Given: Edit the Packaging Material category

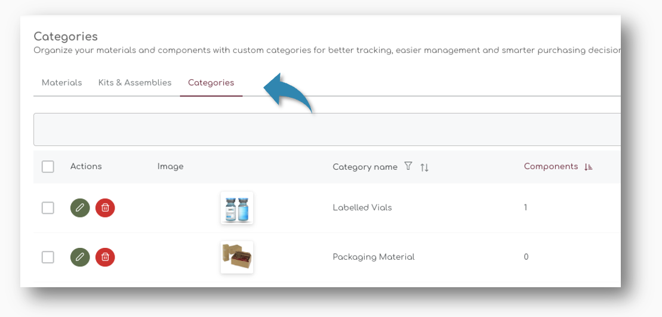Looking at the screenshot, I should (x=80, y=257).
